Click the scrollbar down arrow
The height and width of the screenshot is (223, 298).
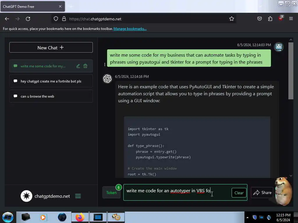(291, 176)
